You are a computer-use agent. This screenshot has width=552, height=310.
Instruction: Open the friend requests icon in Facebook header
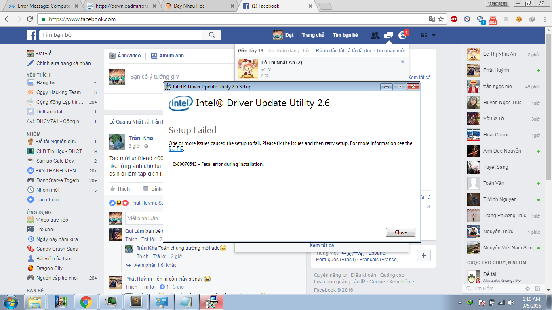coord(375,36)
